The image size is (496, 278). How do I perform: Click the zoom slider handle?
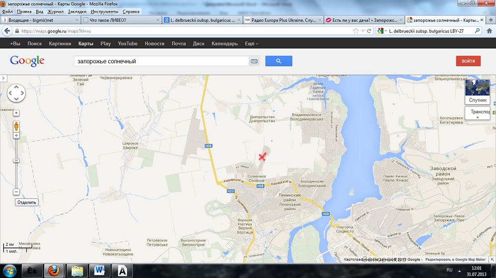pos(16,161)
